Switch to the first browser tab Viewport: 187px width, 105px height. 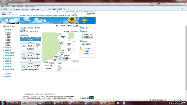[22, 9]
